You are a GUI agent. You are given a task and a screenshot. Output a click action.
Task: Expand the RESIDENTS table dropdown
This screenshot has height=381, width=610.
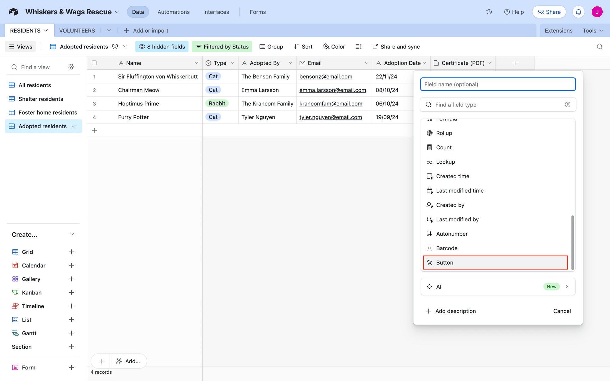[46, 30]
